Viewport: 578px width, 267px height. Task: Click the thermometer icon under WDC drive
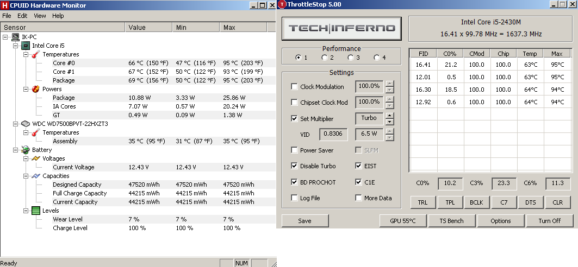click(x=36, y=132)
